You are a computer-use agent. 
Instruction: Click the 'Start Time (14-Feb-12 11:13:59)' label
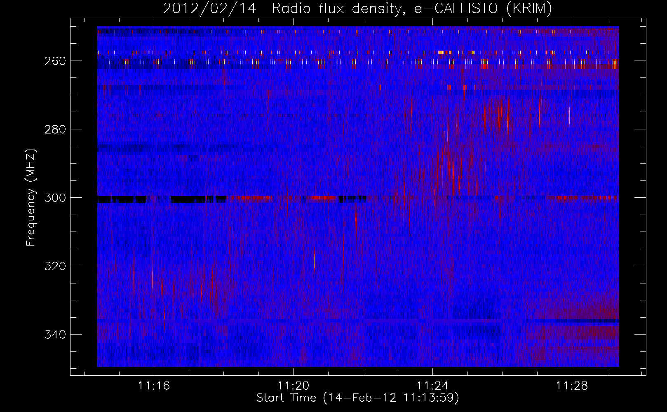tap(357, 398)
